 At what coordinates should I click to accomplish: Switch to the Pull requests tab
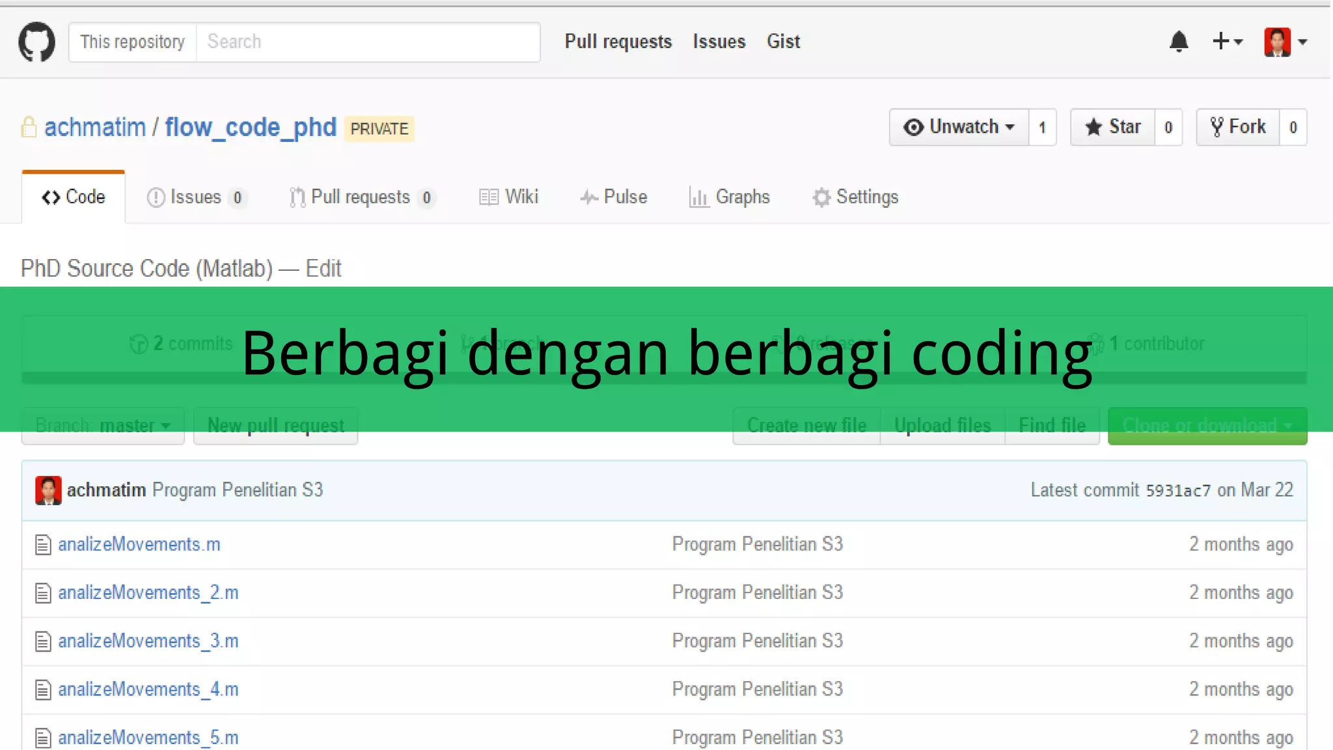(x=362, y=197)
